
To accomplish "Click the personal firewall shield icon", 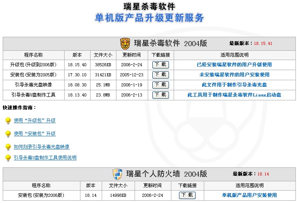I will click(x=117, y=174).
